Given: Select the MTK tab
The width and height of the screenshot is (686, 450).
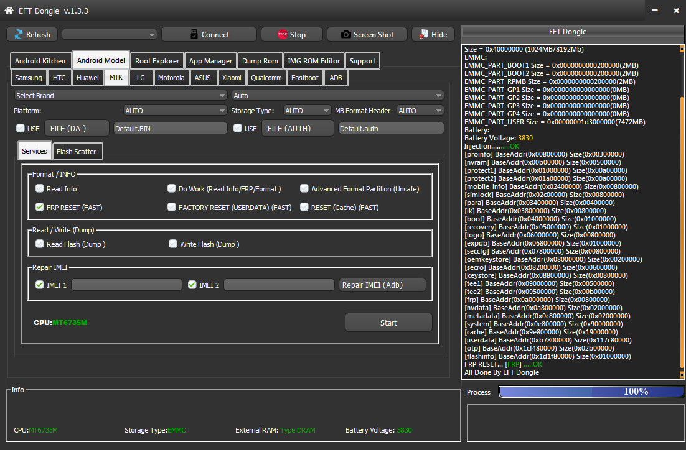Looking at the screenshot, I should click(116, 77).
